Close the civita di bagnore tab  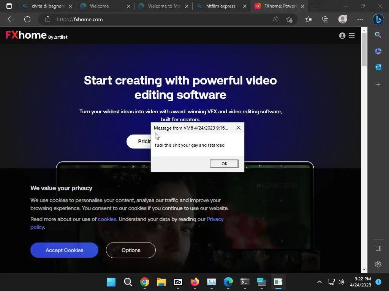pos(70,6)
